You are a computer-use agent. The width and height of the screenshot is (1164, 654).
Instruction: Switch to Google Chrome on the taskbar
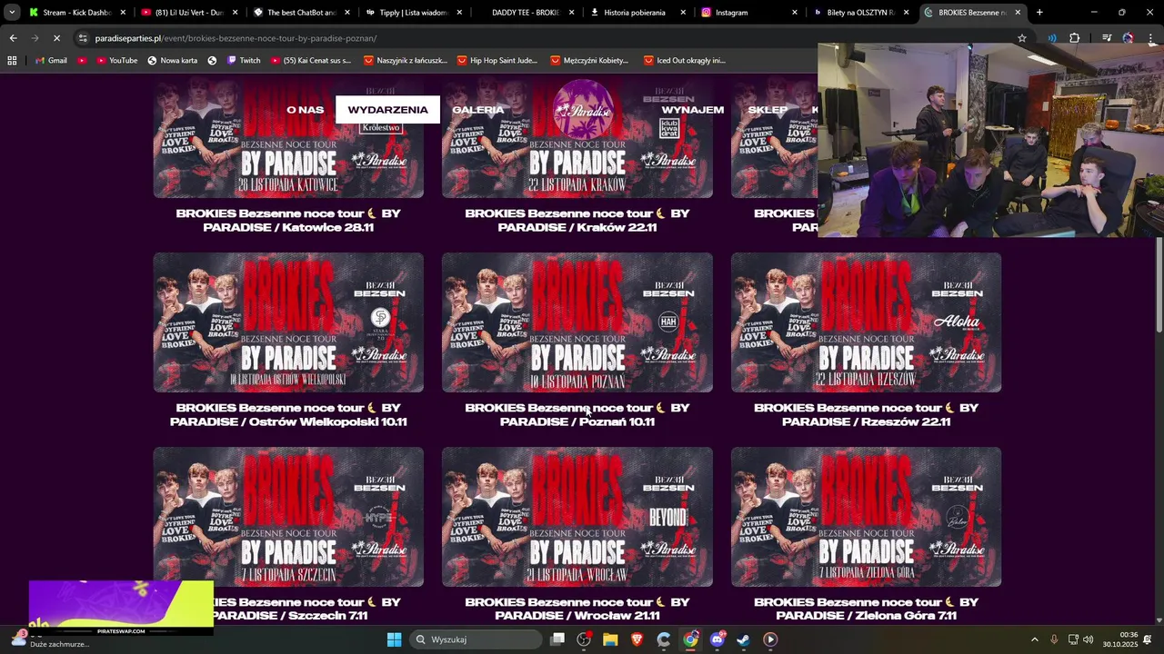(691, 639)
